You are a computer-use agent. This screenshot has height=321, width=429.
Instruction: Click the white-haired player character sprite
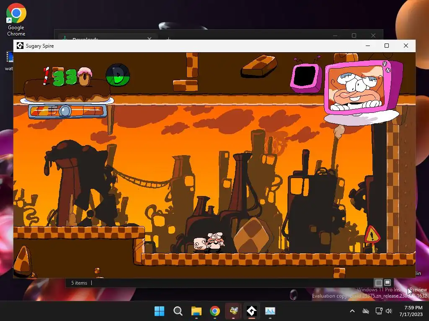[x=216, y=242]
